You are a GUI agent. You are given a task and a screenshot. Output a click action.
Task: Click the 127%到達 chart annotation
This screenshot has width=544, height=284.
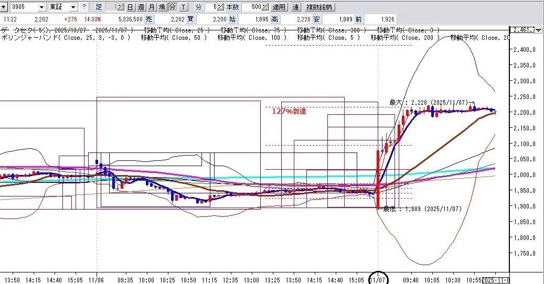point(289,111)
